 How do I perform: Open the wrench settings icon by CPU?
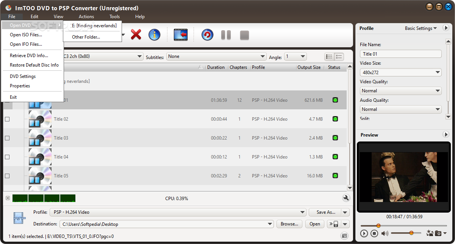346,198
